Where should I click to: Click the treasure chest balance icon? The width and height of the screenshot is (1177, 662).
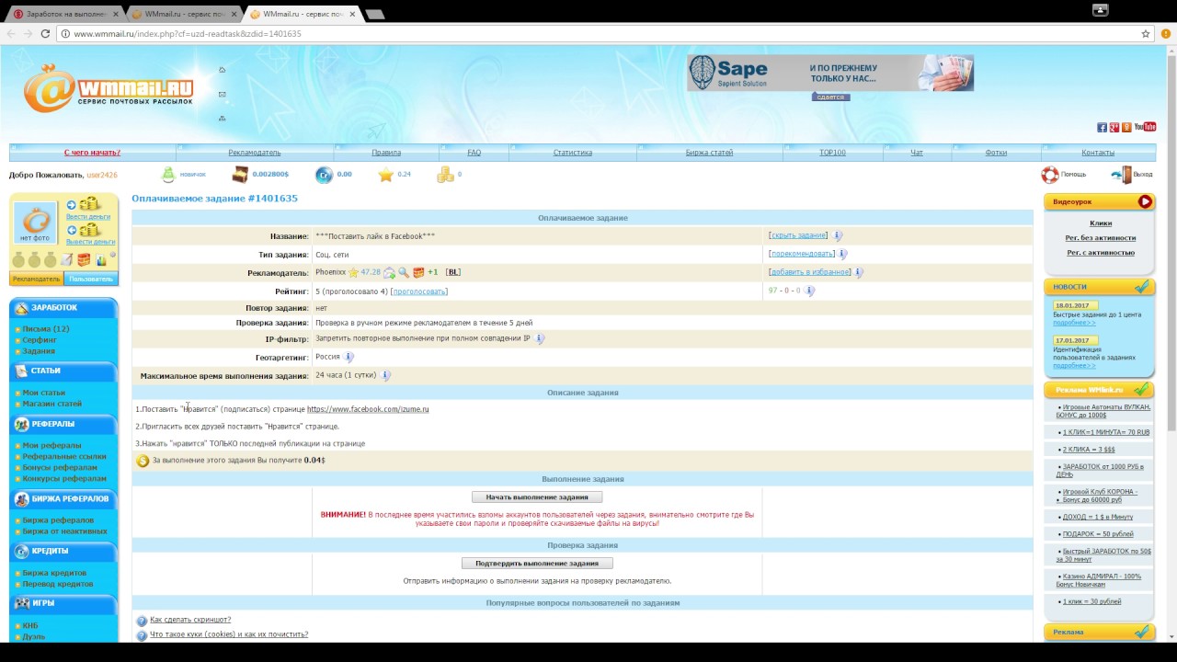[240, 175]
